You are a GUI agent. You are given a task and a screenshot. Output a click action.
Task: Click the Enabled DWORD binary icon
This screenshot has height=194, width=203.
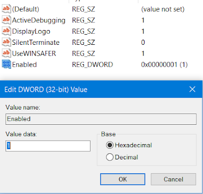point(7,65)
